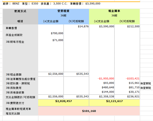Click the $480,648 insurance cost cell
This screenshot has width=153, height=121.
[102, 87]
